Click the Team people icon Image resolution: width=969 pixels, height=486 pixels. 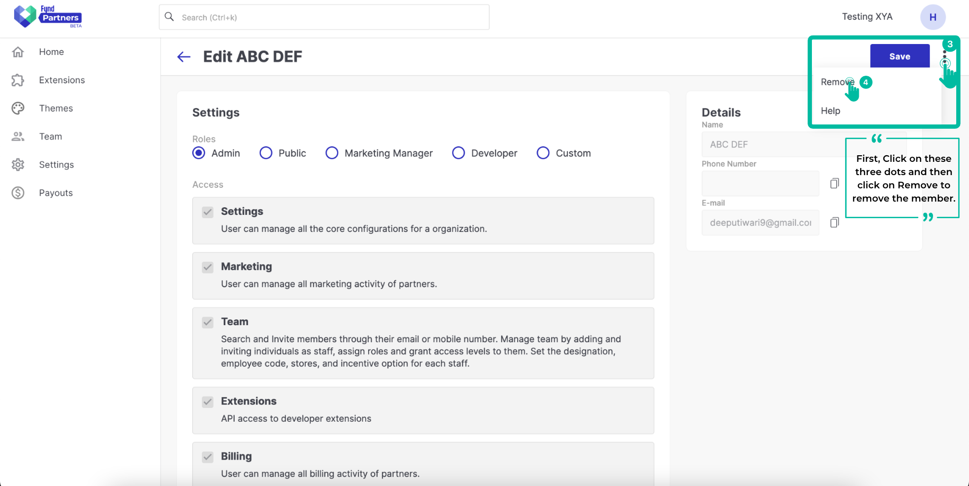[x=18, y=136]
